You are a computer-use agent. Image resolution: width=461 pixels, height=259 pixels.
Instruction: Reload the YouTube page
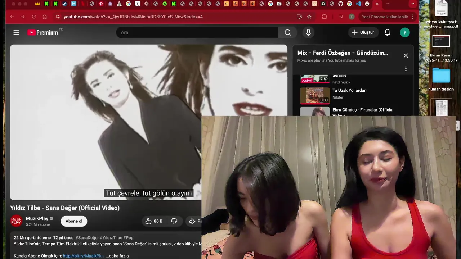[34, 17]
